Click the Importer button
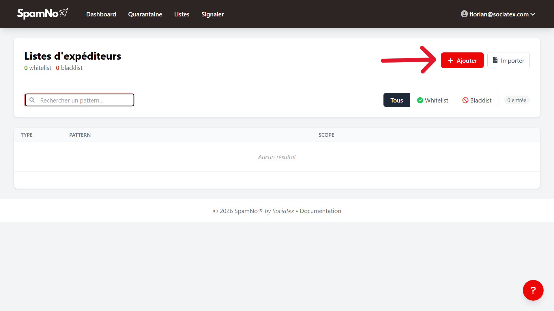Screen dimensions: 554x311 click(508, 60)
